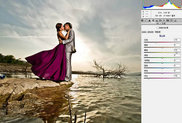Screen dimensions: 182x123
Task: Open the Camera Calibration panel icon
Action: coord(168,20)
